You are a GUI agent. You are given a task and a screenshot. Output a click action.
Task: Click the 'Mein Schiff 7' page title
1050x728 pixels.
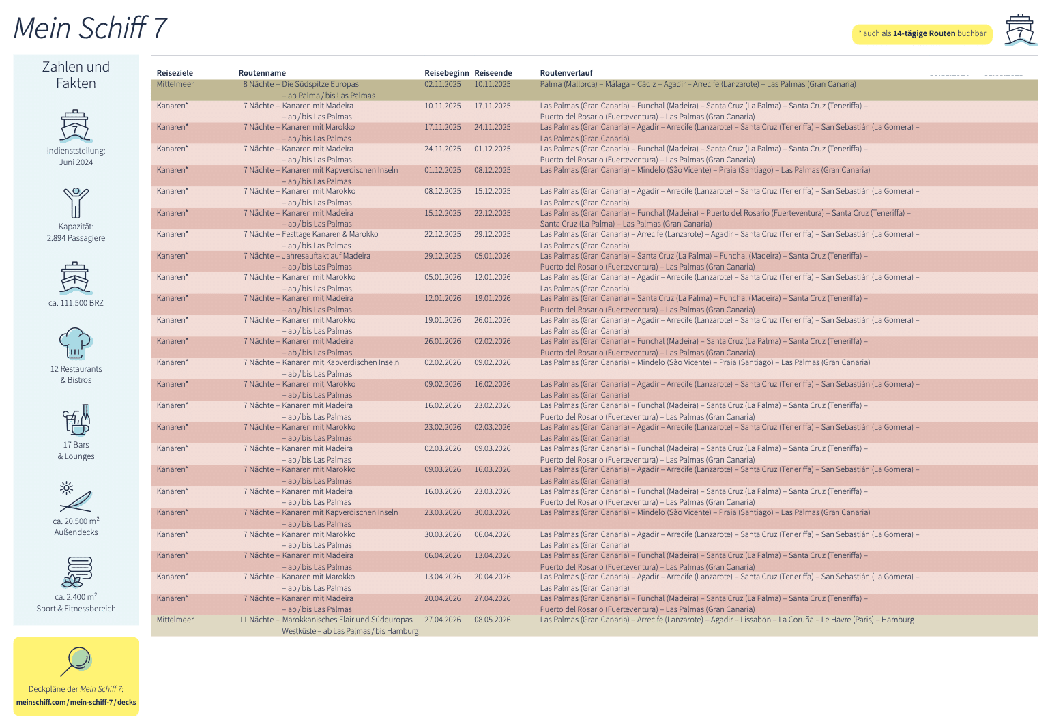click(x=90, y=28)
